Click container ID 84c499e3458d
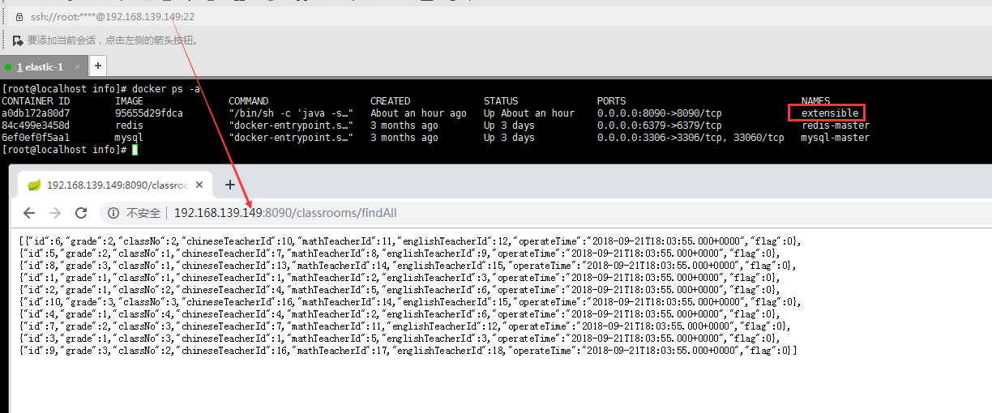This screenshot has height=413, width=992. 36,126
